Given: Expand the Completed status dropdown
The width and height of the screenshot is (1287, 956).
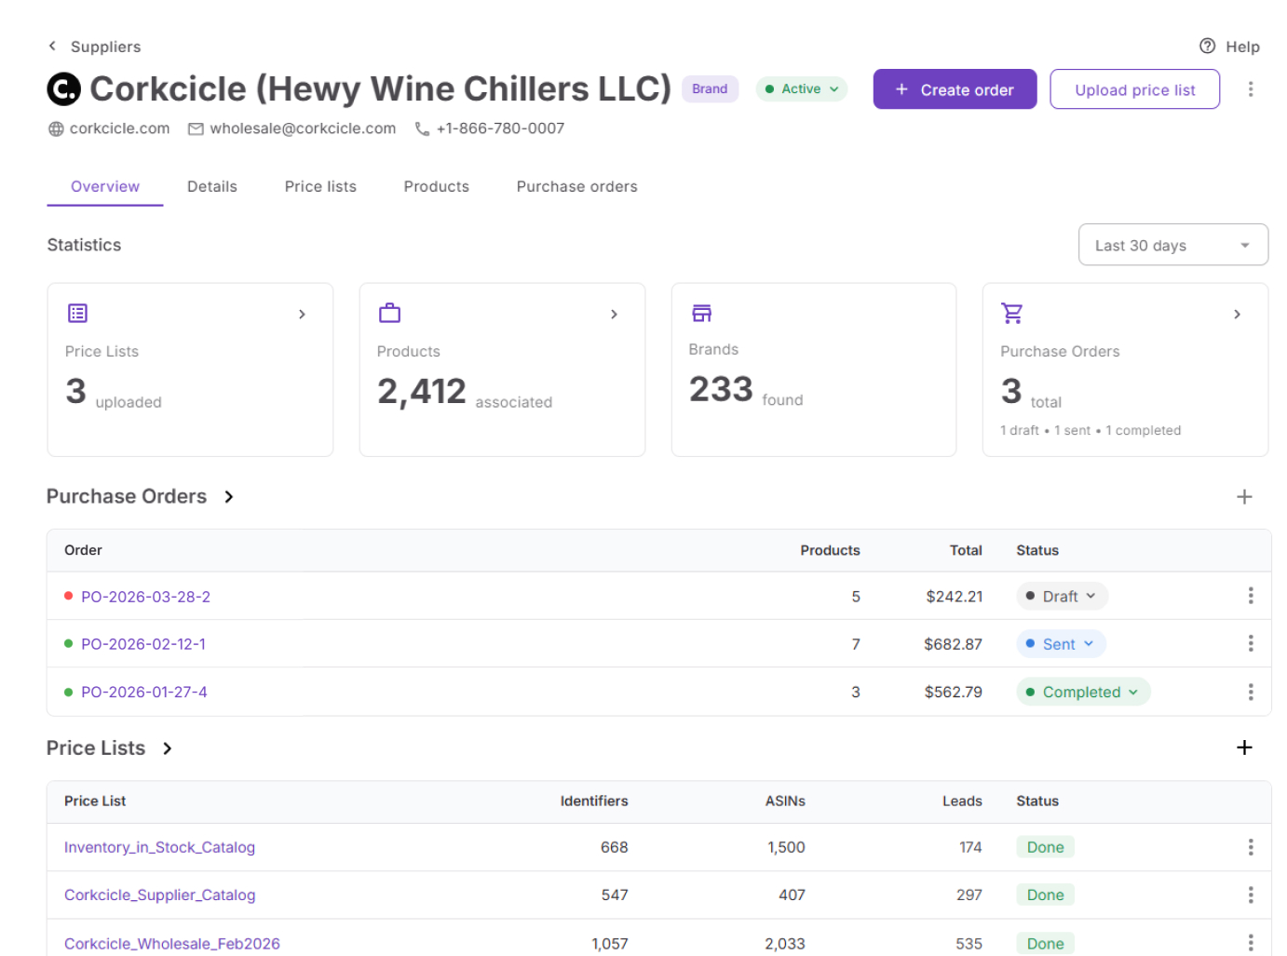Looking at the screenshot, I should click(x=1082, y=692).
